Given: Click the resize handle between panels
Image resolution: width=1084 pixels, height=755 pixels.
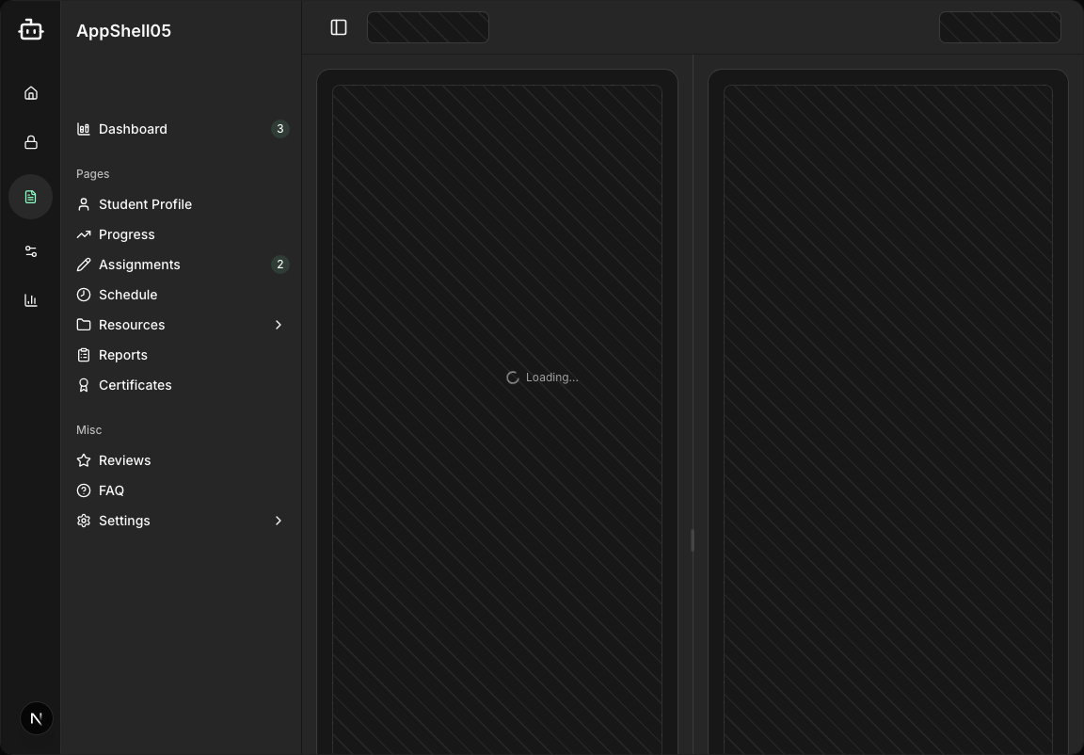Looking at the screenshot, I should (693, 540).
